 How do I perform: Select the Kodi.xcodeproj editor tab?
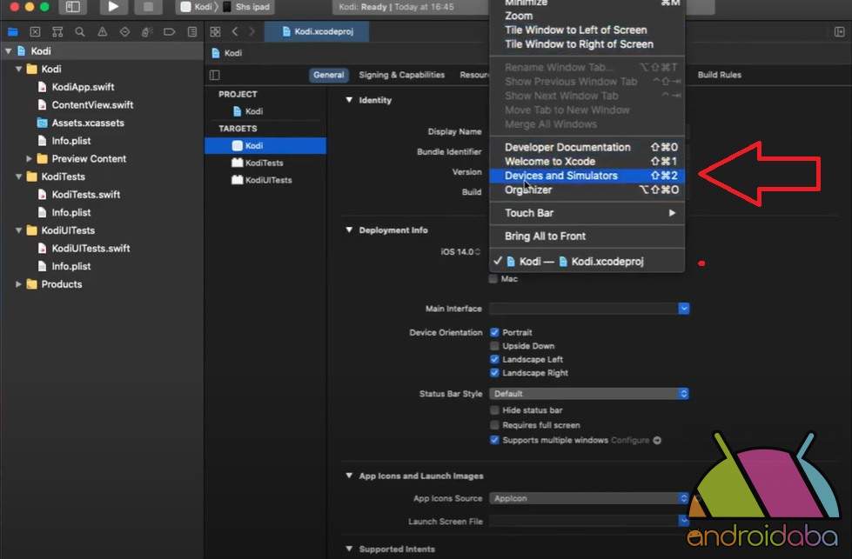point(318,31)
